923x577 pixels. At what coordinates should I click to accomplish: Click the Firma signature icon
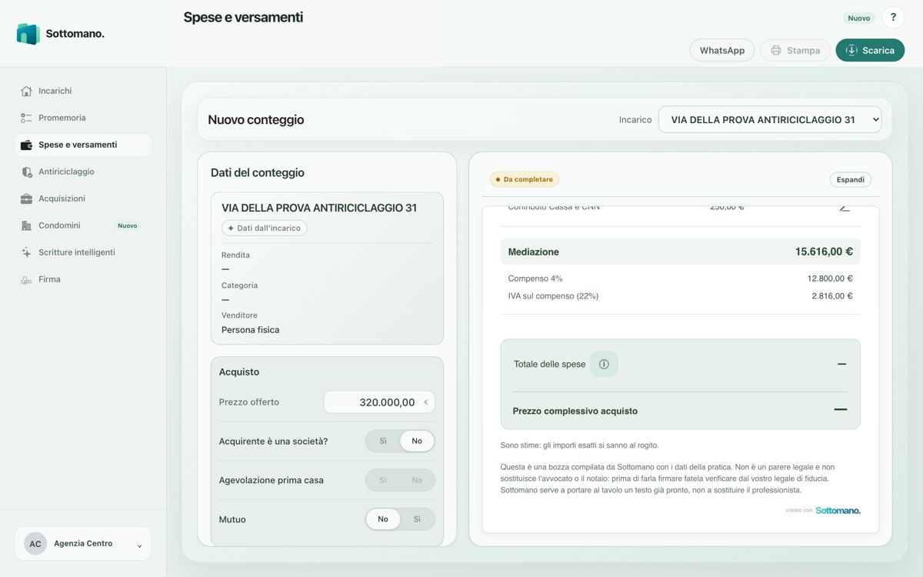26,279
